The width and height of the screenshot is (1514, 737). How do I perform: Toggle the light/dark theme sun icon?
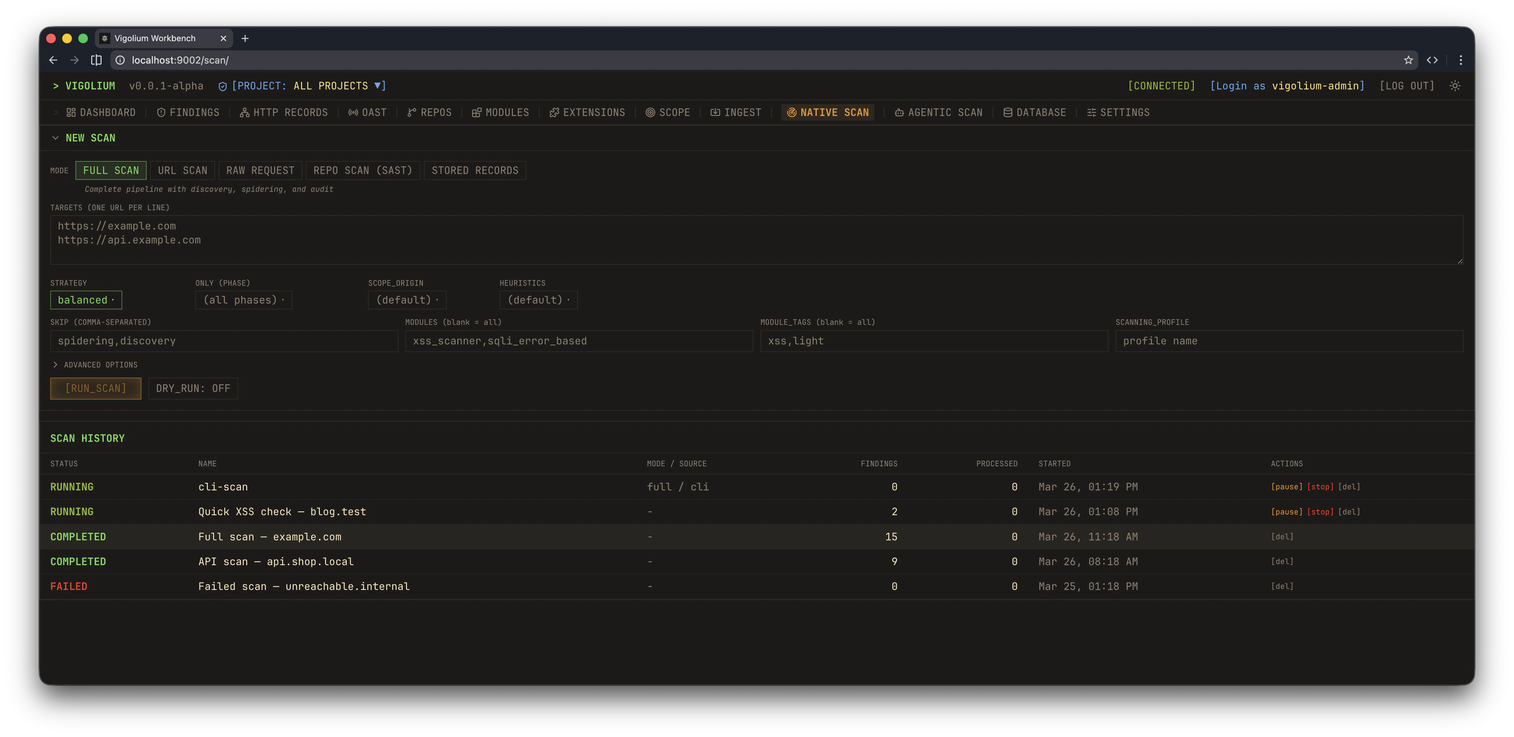(x=1455, y=86)
